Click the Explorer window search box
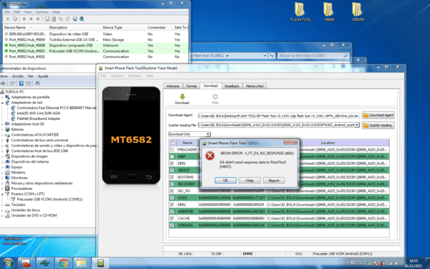Image resolution: width=430 pixels, height=269 pixels. (312, 56)
